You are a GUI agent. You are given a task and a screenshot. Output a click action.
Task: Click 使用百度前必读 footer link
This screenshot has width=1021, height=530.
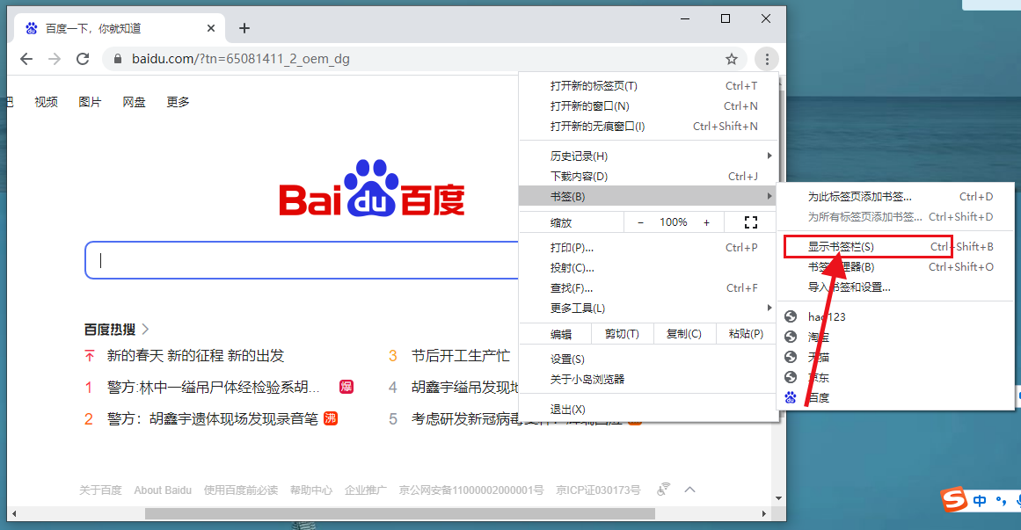pos(241,490)
